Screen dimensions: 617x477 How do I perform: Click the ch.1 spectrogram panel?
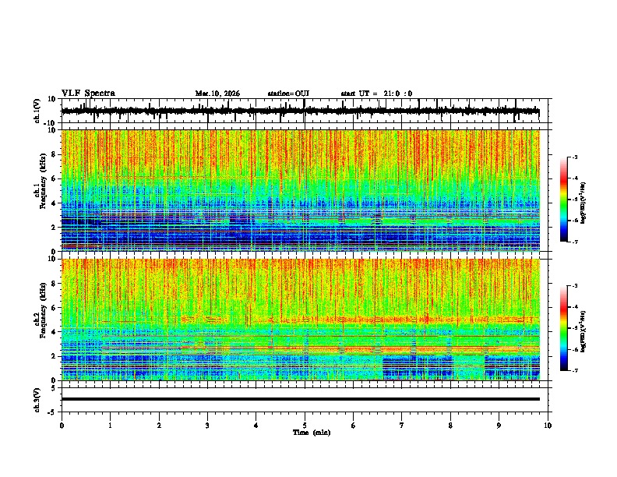[x=300, y=190]
